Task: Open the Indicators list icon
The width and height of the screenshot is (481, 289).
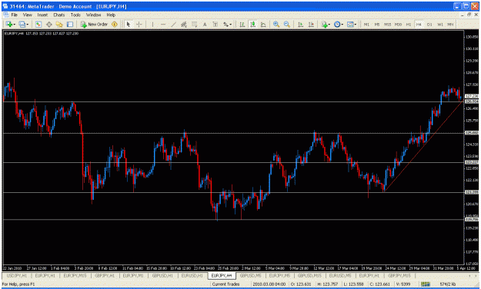Action: click(x=324, y=24)
